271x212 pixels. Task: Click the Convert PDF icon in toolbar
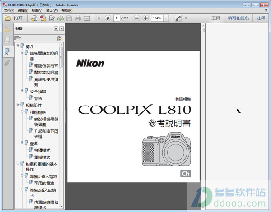[x=43, y=18]
